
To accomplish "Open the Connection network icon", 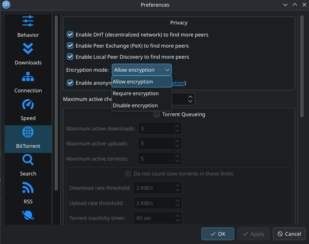I will (x=28, y=76).
